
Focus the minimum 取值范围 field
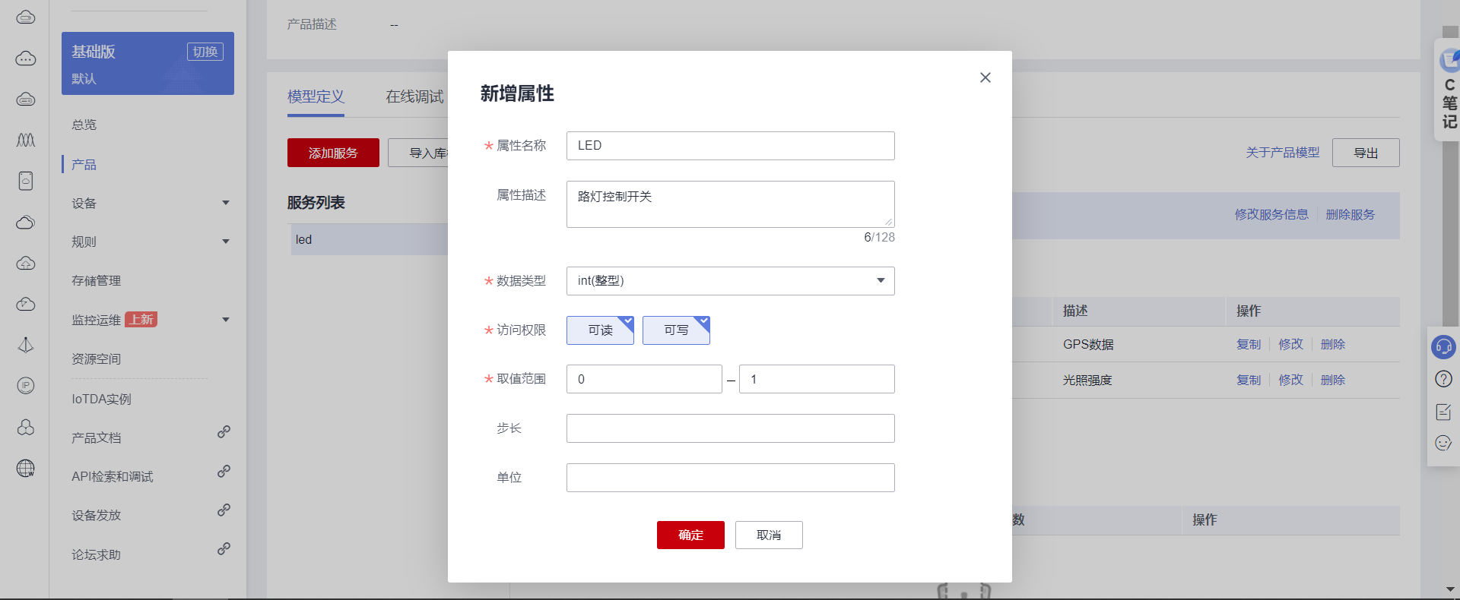(644, 379)
